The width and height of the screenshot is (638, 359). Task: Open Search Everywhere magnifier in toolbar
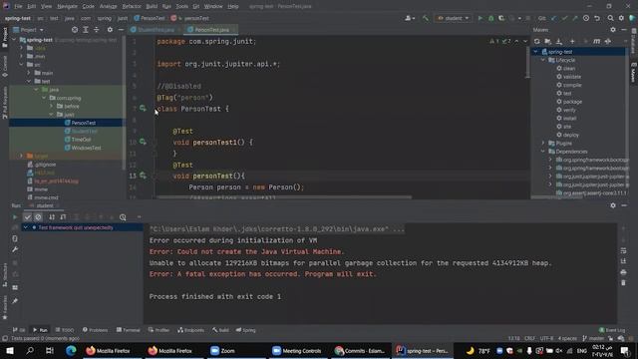pos(610,18)
